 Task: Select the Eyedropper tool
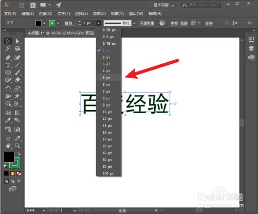point(8,120)
